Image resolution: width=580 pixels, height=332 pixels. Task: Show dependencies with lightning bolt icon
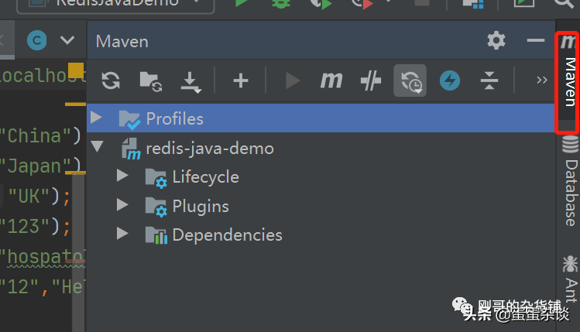pos(450,80)
